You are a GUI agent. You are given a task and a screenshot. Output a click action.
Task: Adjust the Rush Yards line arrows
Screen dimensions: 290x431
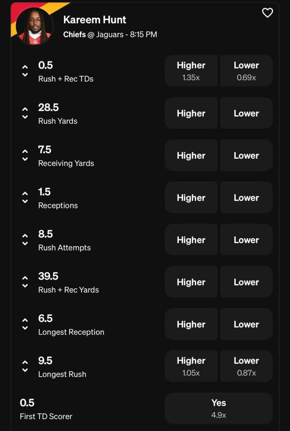point(25,113)
